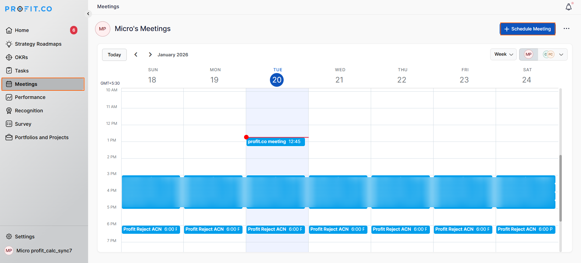The height and width of the screenshot is (263, 581).
Task: Open the Tasks menu item
Action: coord(22,71)
